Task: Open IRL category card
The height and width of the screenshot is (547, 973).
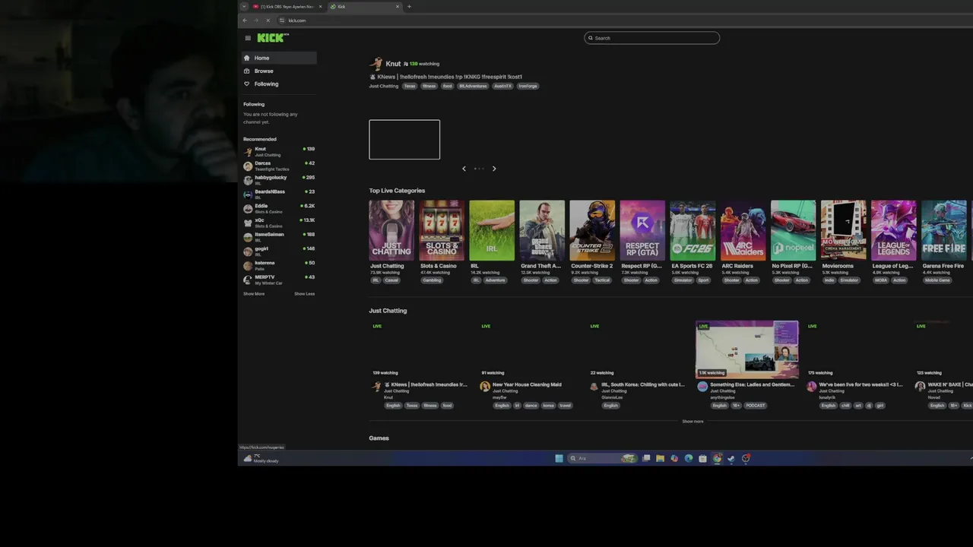Action: [x=492, y=231]
